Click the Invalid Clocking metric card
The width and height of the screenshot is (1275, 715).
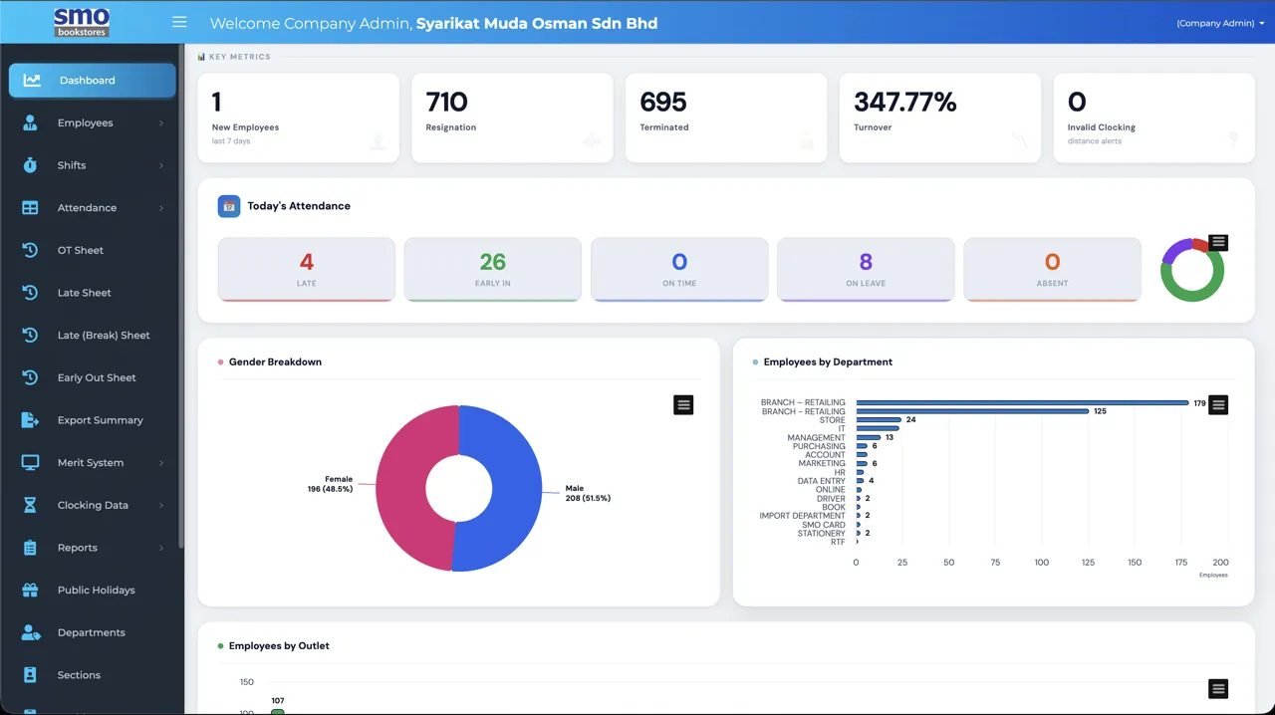click(x=1153, y=118)
